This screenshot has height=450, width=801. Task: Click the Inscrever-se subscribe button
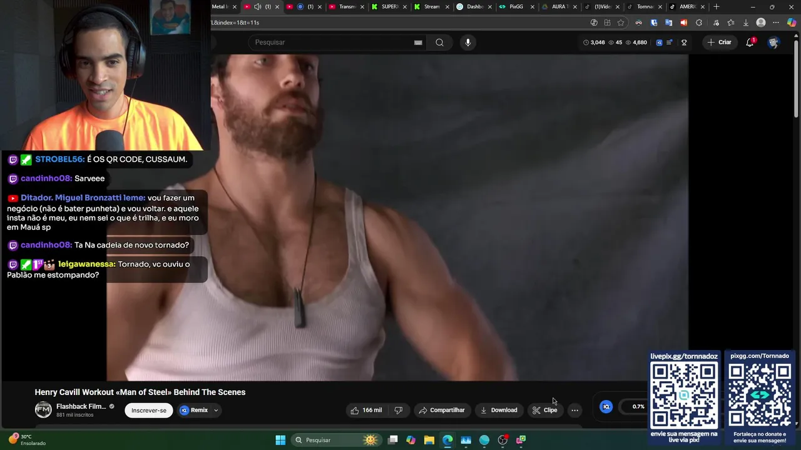click(x=149, y=411)
